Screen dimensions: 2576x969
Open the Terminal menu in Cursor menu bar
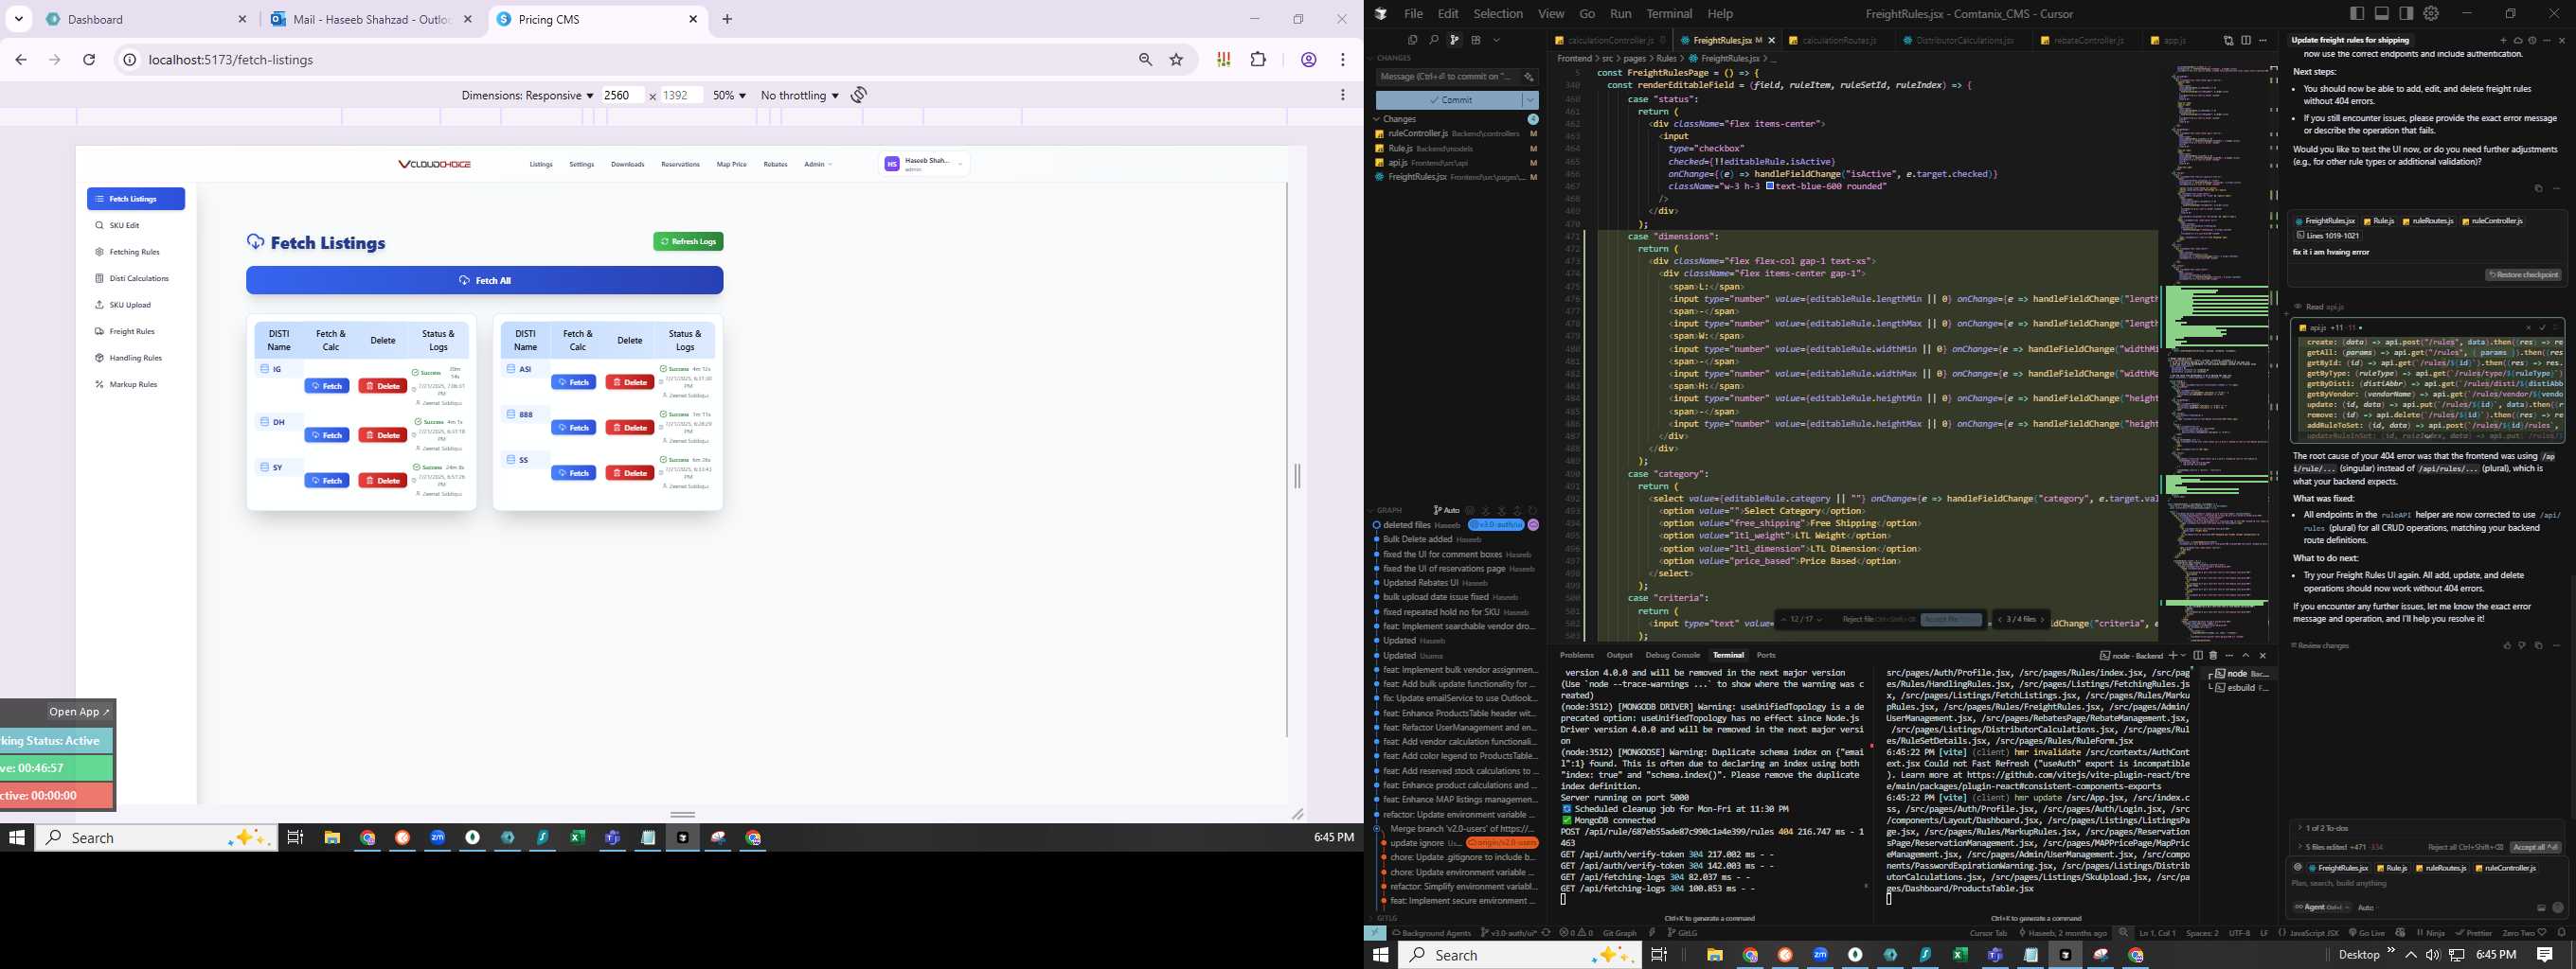1669,14
